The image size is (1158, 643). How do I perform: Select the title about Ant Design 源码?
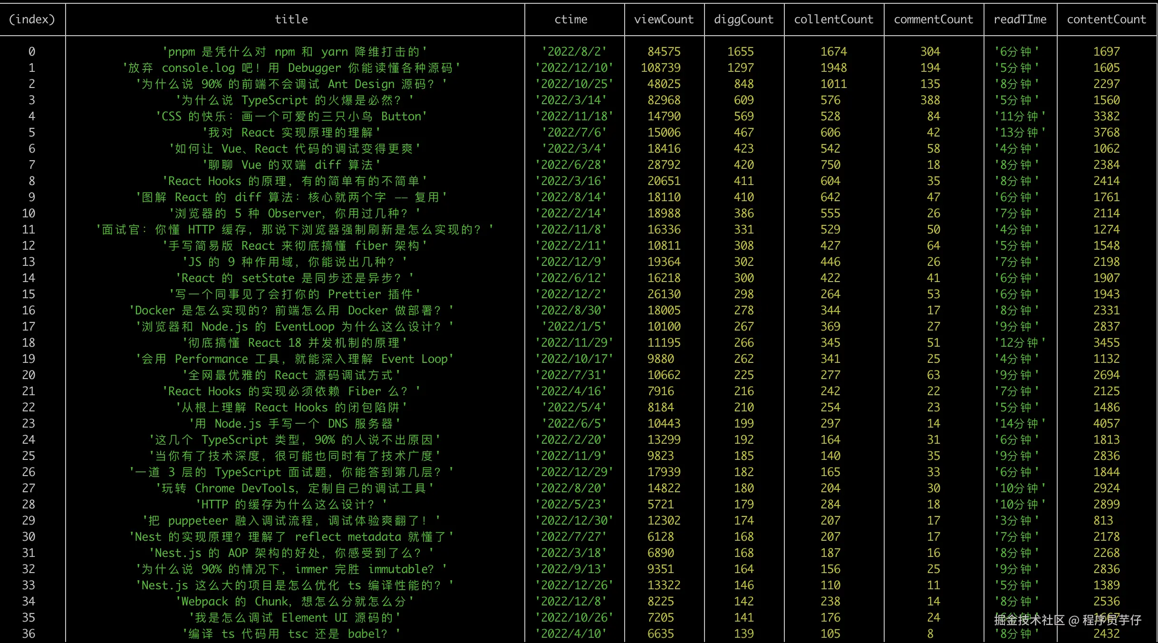click(291, 84)
